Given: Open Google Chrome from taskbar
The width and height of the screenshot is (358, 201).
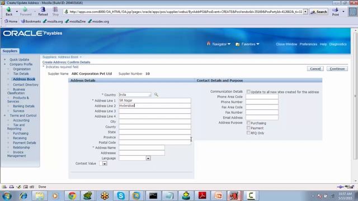Looking at the screenshot, I should [x=72, y=196].
